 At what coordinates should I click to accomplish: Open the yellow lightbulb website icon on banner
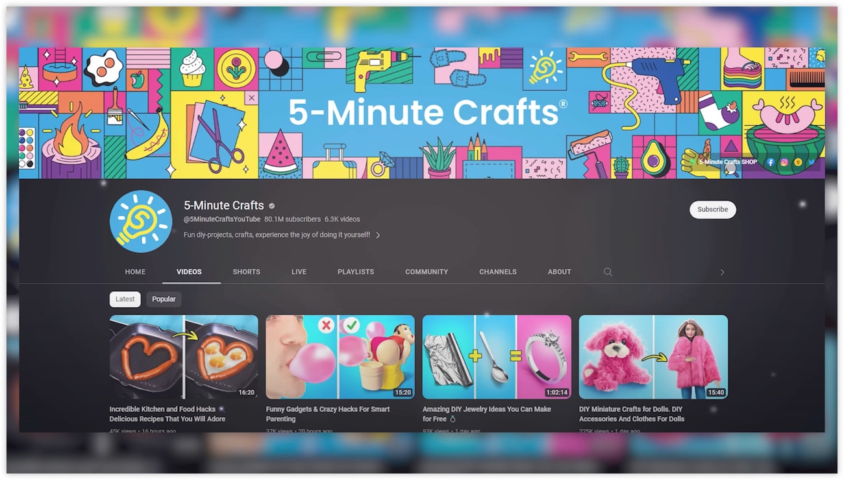[x=798, y=162]
